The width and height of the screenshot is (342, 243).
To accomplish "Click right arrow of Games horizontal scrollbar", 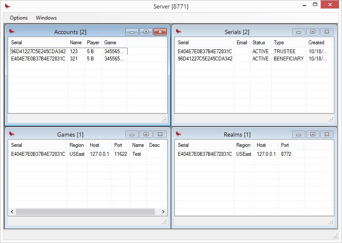I will [x=163, y=212].
